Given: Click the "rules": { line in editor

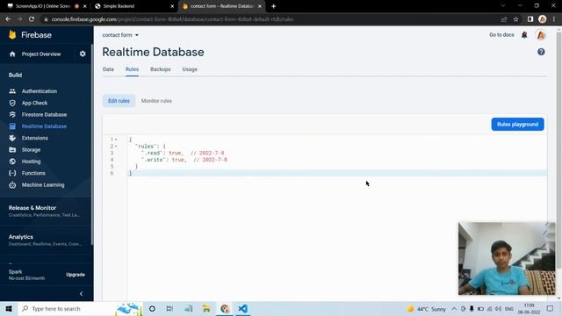Looking at the screenshot, I should (x=150, y=147).
